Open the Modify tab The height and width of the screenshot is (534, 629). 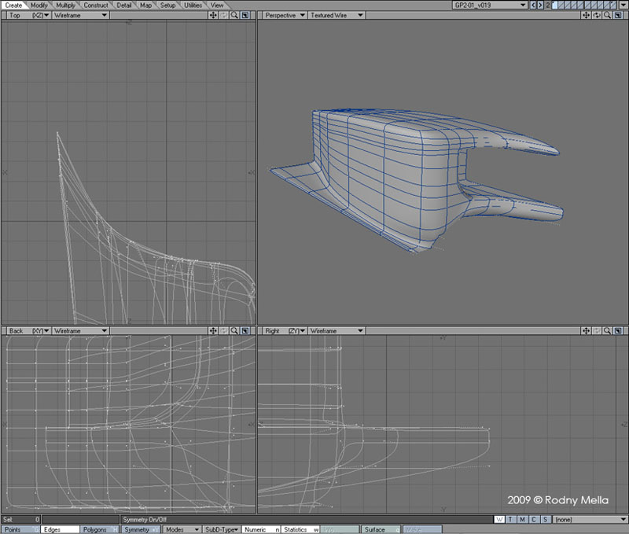[x=39, y=5]
